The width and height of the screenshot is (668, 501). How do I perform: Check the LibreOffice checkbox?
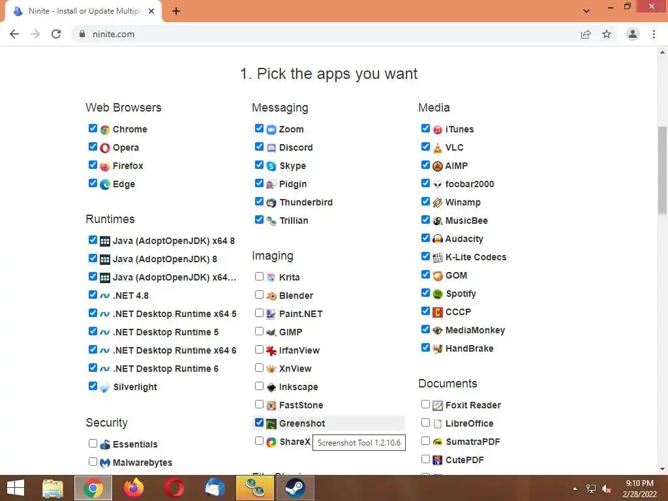point(425,423)
